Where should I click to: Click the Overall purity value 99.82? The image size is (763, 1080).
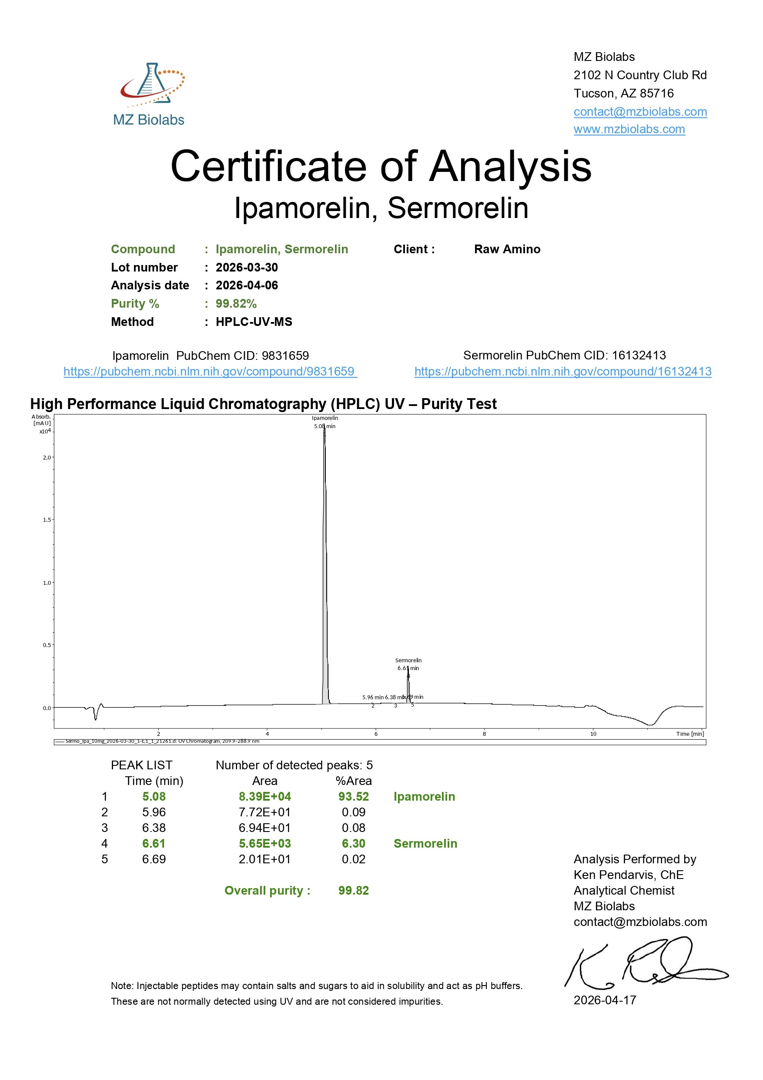(354, 891)
